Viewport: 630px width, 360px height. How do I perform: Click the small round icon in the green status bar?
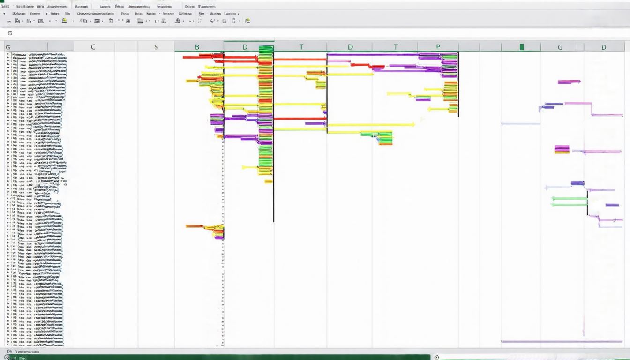tap(7, 358)
